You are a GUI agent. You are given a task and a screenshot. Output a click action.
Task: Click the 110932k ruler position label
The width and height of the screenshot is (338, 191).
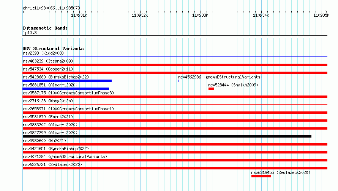(140, 15)
